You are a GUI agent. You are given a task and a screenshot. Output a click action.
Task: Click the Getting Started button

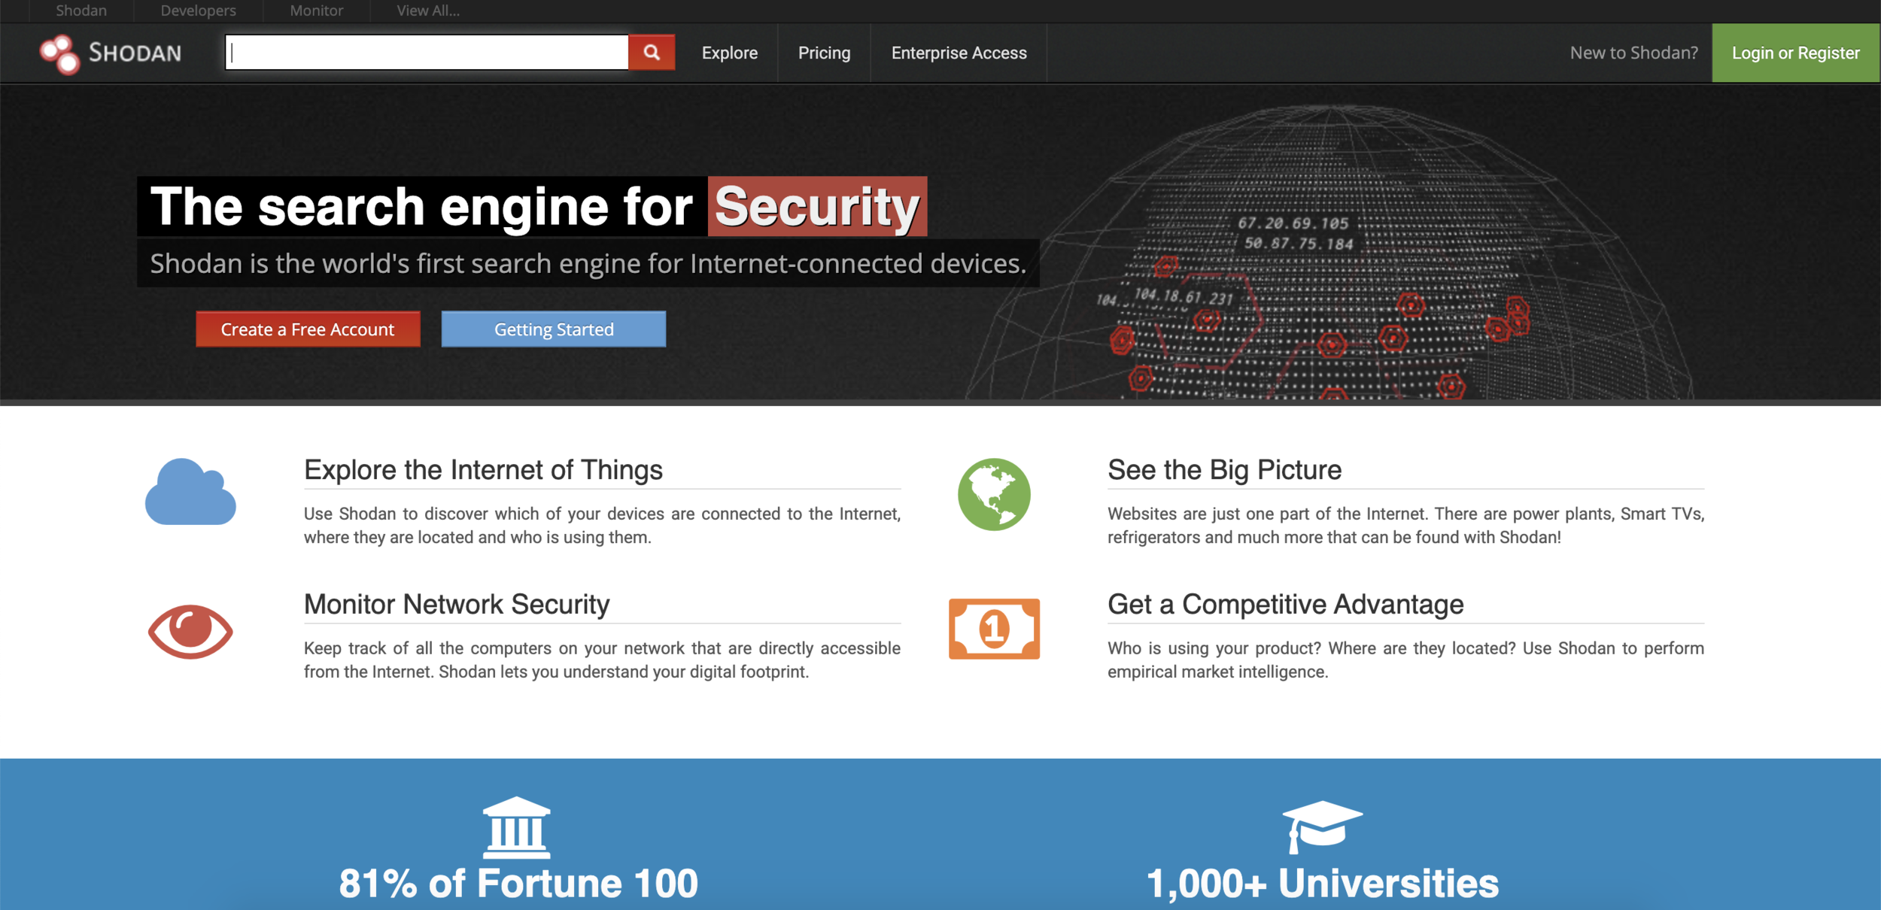[553, 329]
